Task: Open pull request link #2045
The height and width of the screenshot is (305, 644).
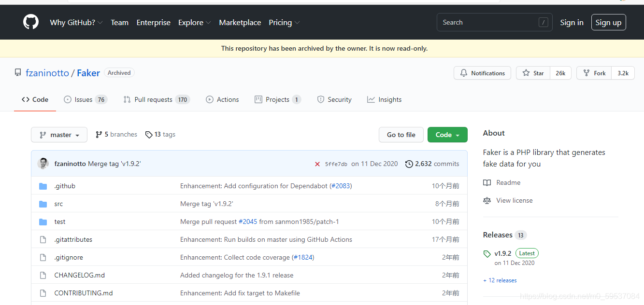Action: (x=248, y=222)
